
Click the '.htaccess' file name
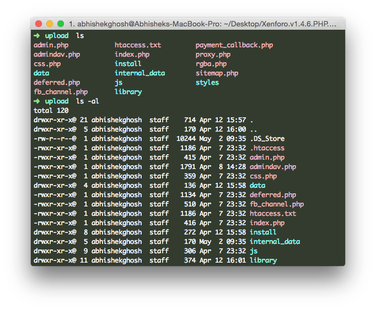click(x=267, y=148)
